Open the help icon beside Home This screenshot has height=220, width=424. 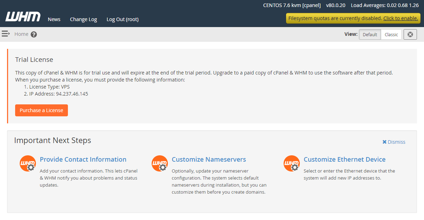[x=34, y=34]
